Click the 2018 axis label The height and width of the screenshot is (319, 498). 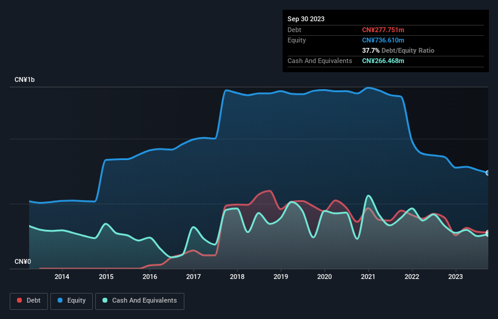(237, 277)
